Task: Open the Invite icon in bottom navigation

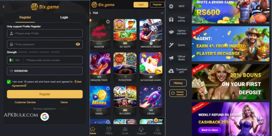Action: pyautogui.click(x=125, y=129)
